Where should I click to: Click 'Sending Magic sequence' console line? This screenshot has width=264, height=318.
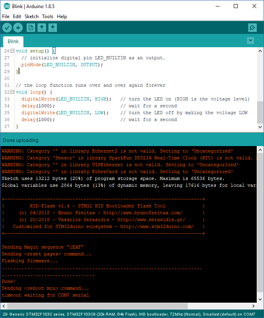[43, 247]
